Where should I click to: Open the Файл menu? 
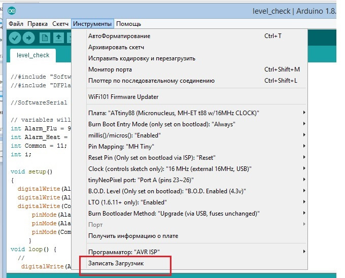[16, 24]
